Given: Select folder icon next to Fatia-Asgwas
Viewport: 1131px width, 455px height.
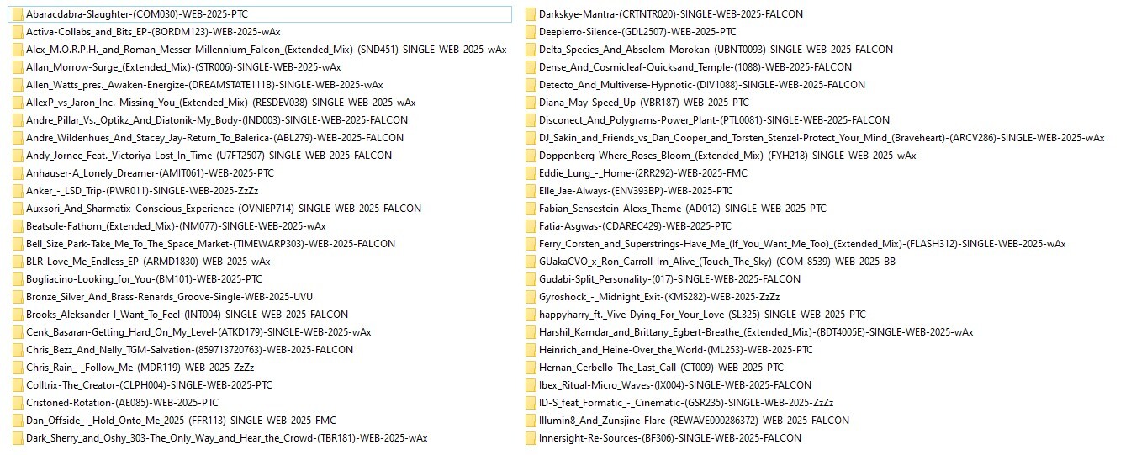Looking at the screenshot, I should point(531,226).
